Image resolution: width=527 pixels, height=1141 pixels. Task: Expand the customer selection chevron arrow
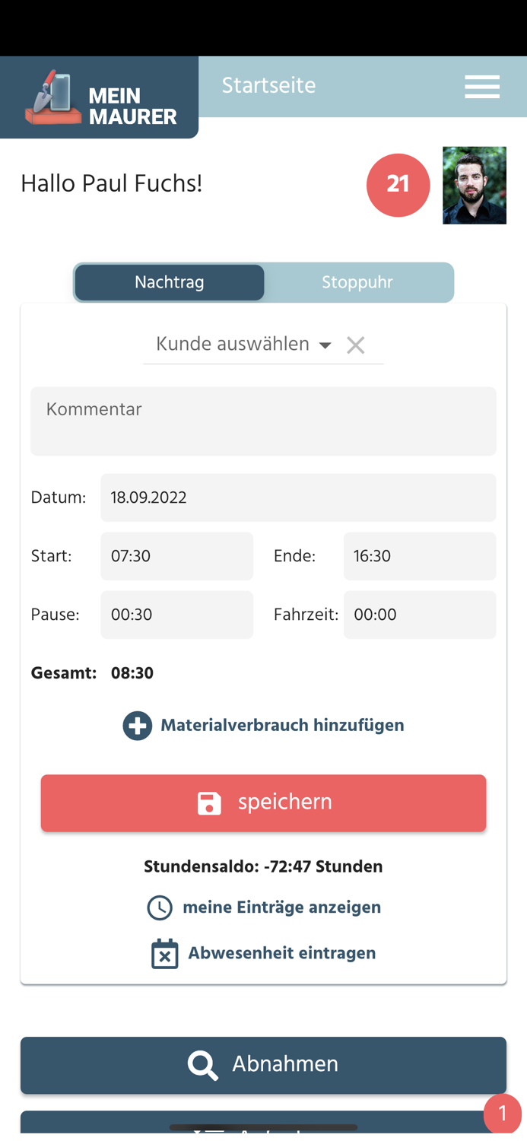(325, 345)
